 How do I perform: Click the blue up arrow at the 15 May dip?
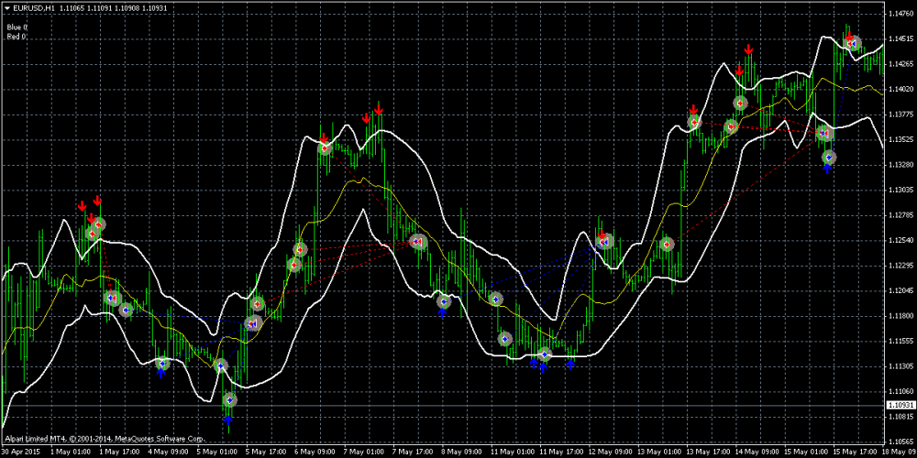827,169
